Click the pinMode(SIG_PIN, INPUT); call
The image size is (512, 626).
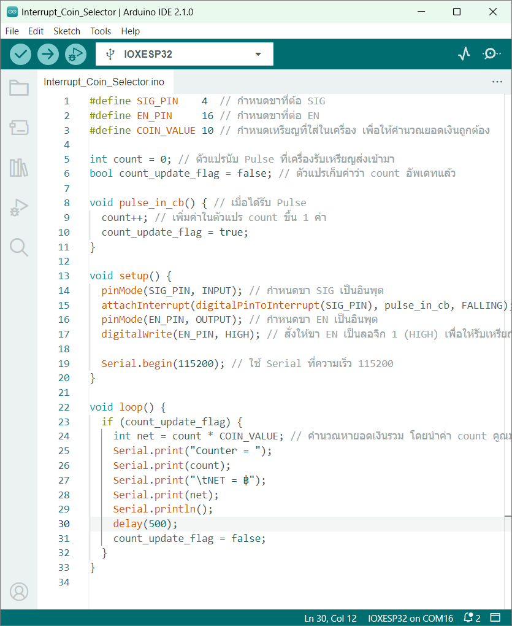coord(172,291)
